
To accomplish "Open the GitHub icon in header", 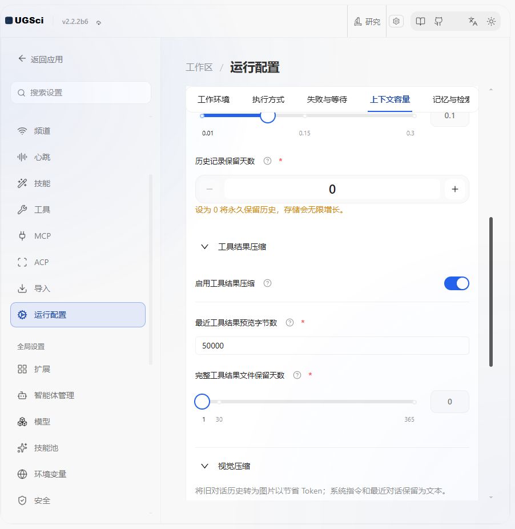I will click(438, 22).
